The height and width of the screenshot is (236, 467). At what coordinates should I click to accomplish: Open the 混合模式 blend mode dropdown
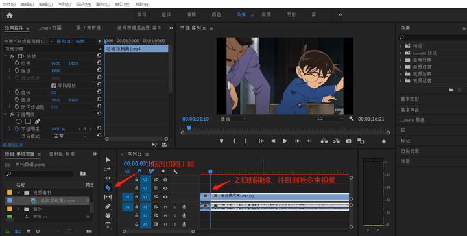(69, 136)
